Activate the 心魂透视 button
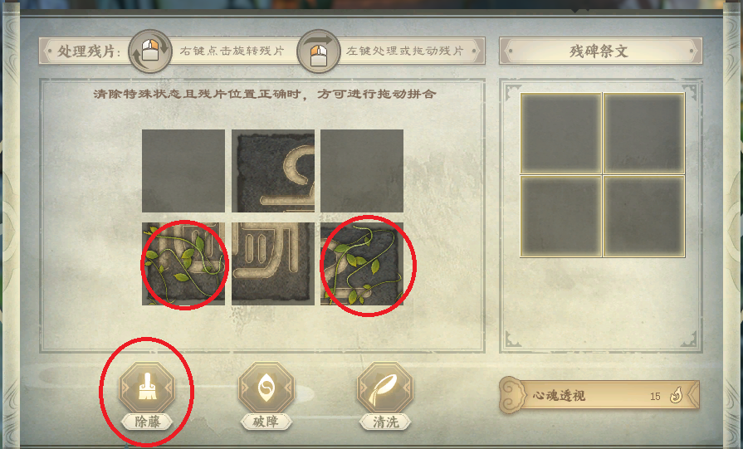 pos(599,395)
